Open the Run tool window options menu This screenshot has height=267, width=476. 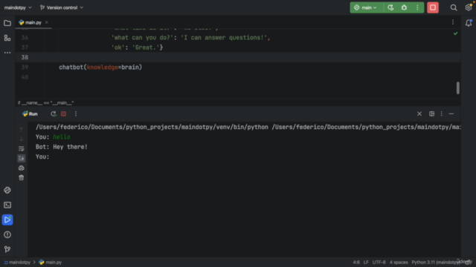[x=441, y=113]
